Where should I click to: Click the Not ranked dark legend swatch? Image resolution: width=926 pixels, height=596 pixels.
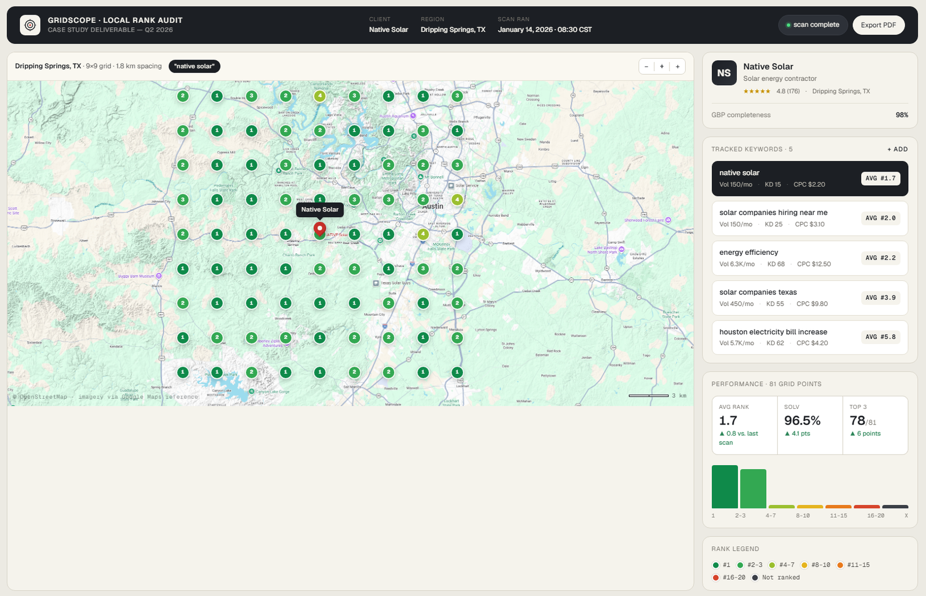tap(755, 577)
